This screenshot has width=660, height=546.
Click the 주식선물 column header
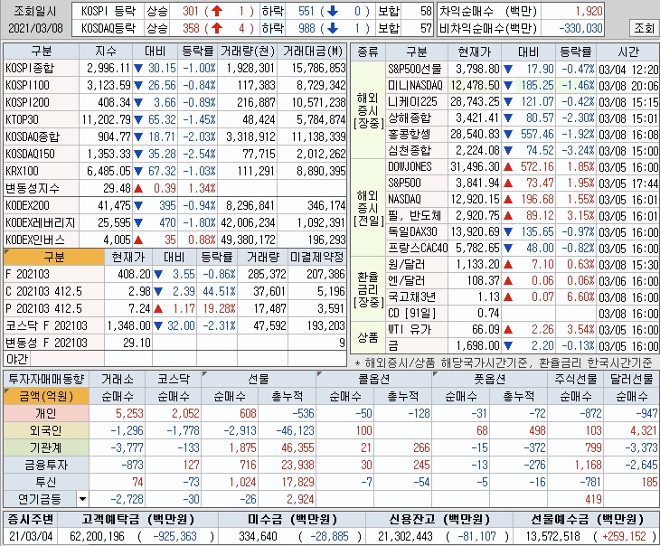pos(575,380)
